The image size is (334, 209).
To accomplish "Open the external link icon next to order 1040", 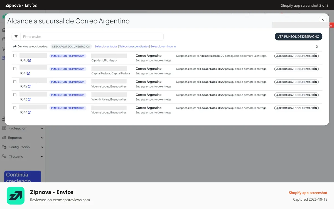I will point(30,60).
